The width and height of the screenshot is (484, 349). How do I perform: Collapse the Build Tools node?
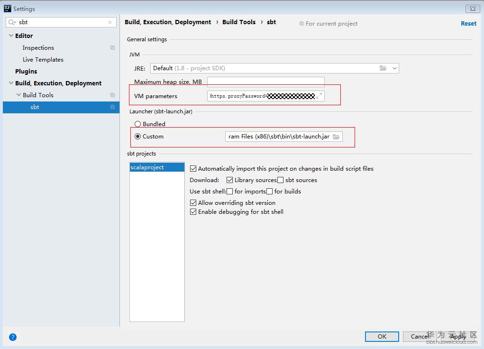coord(18,95)
